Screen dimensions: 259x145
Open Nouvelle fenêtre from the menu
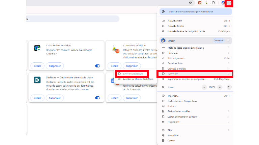(196, 26)
